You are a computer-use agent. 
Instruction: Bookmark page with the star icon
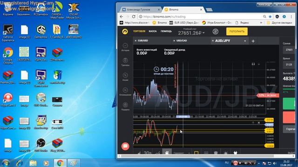[x=270, y=17]
